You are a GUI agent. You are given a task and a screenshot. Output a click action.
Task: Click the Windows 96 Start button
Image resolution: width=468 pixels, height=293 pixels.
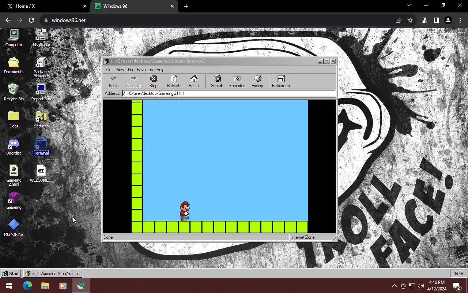[x=10, y=274]
